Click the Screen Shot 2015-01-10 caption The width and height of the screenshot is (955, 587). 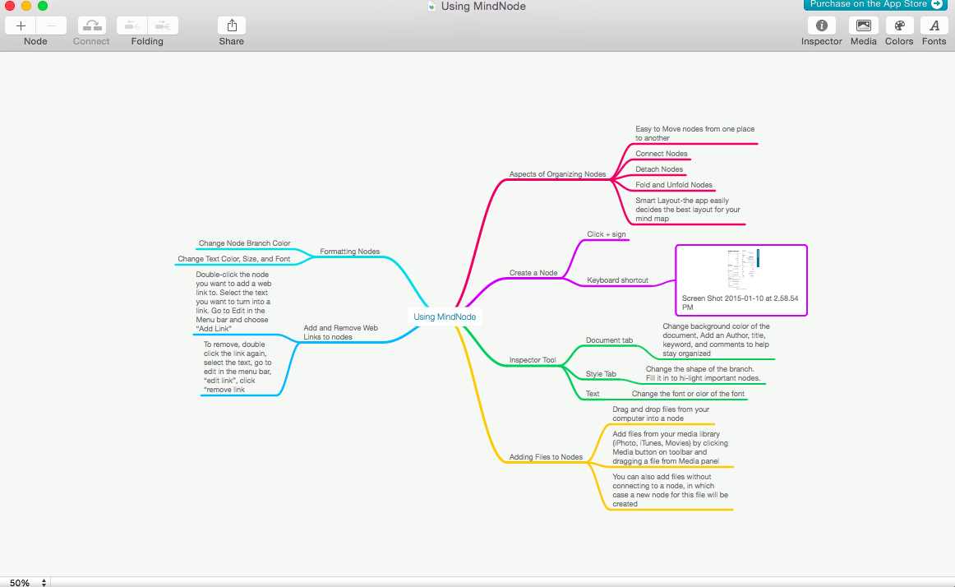pyautogui.click(x=740, y=303)
